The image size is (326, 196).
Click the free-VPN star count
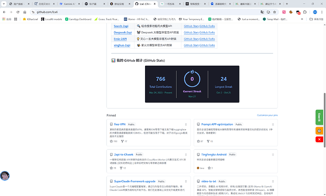113,141
